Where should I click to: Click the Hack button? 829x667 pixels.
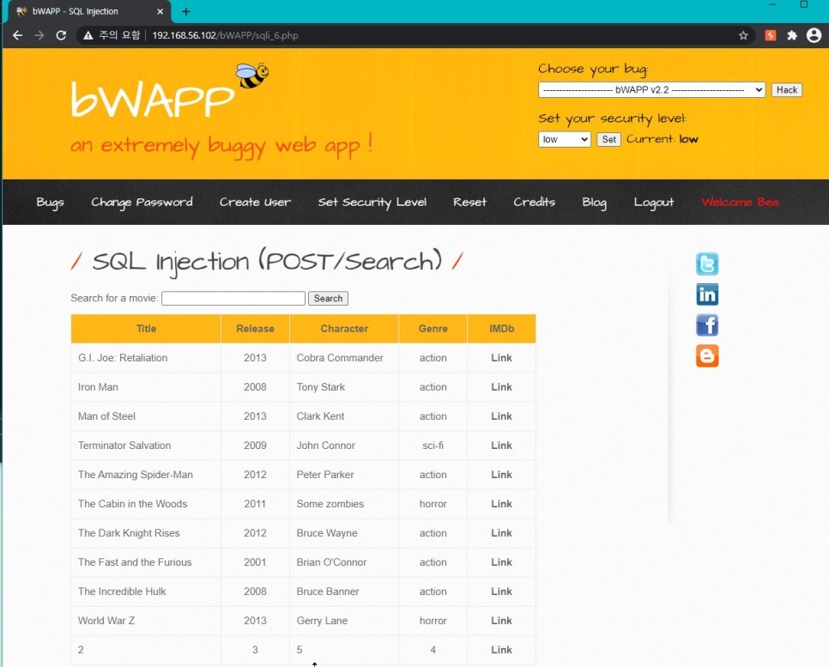(786, 90)
